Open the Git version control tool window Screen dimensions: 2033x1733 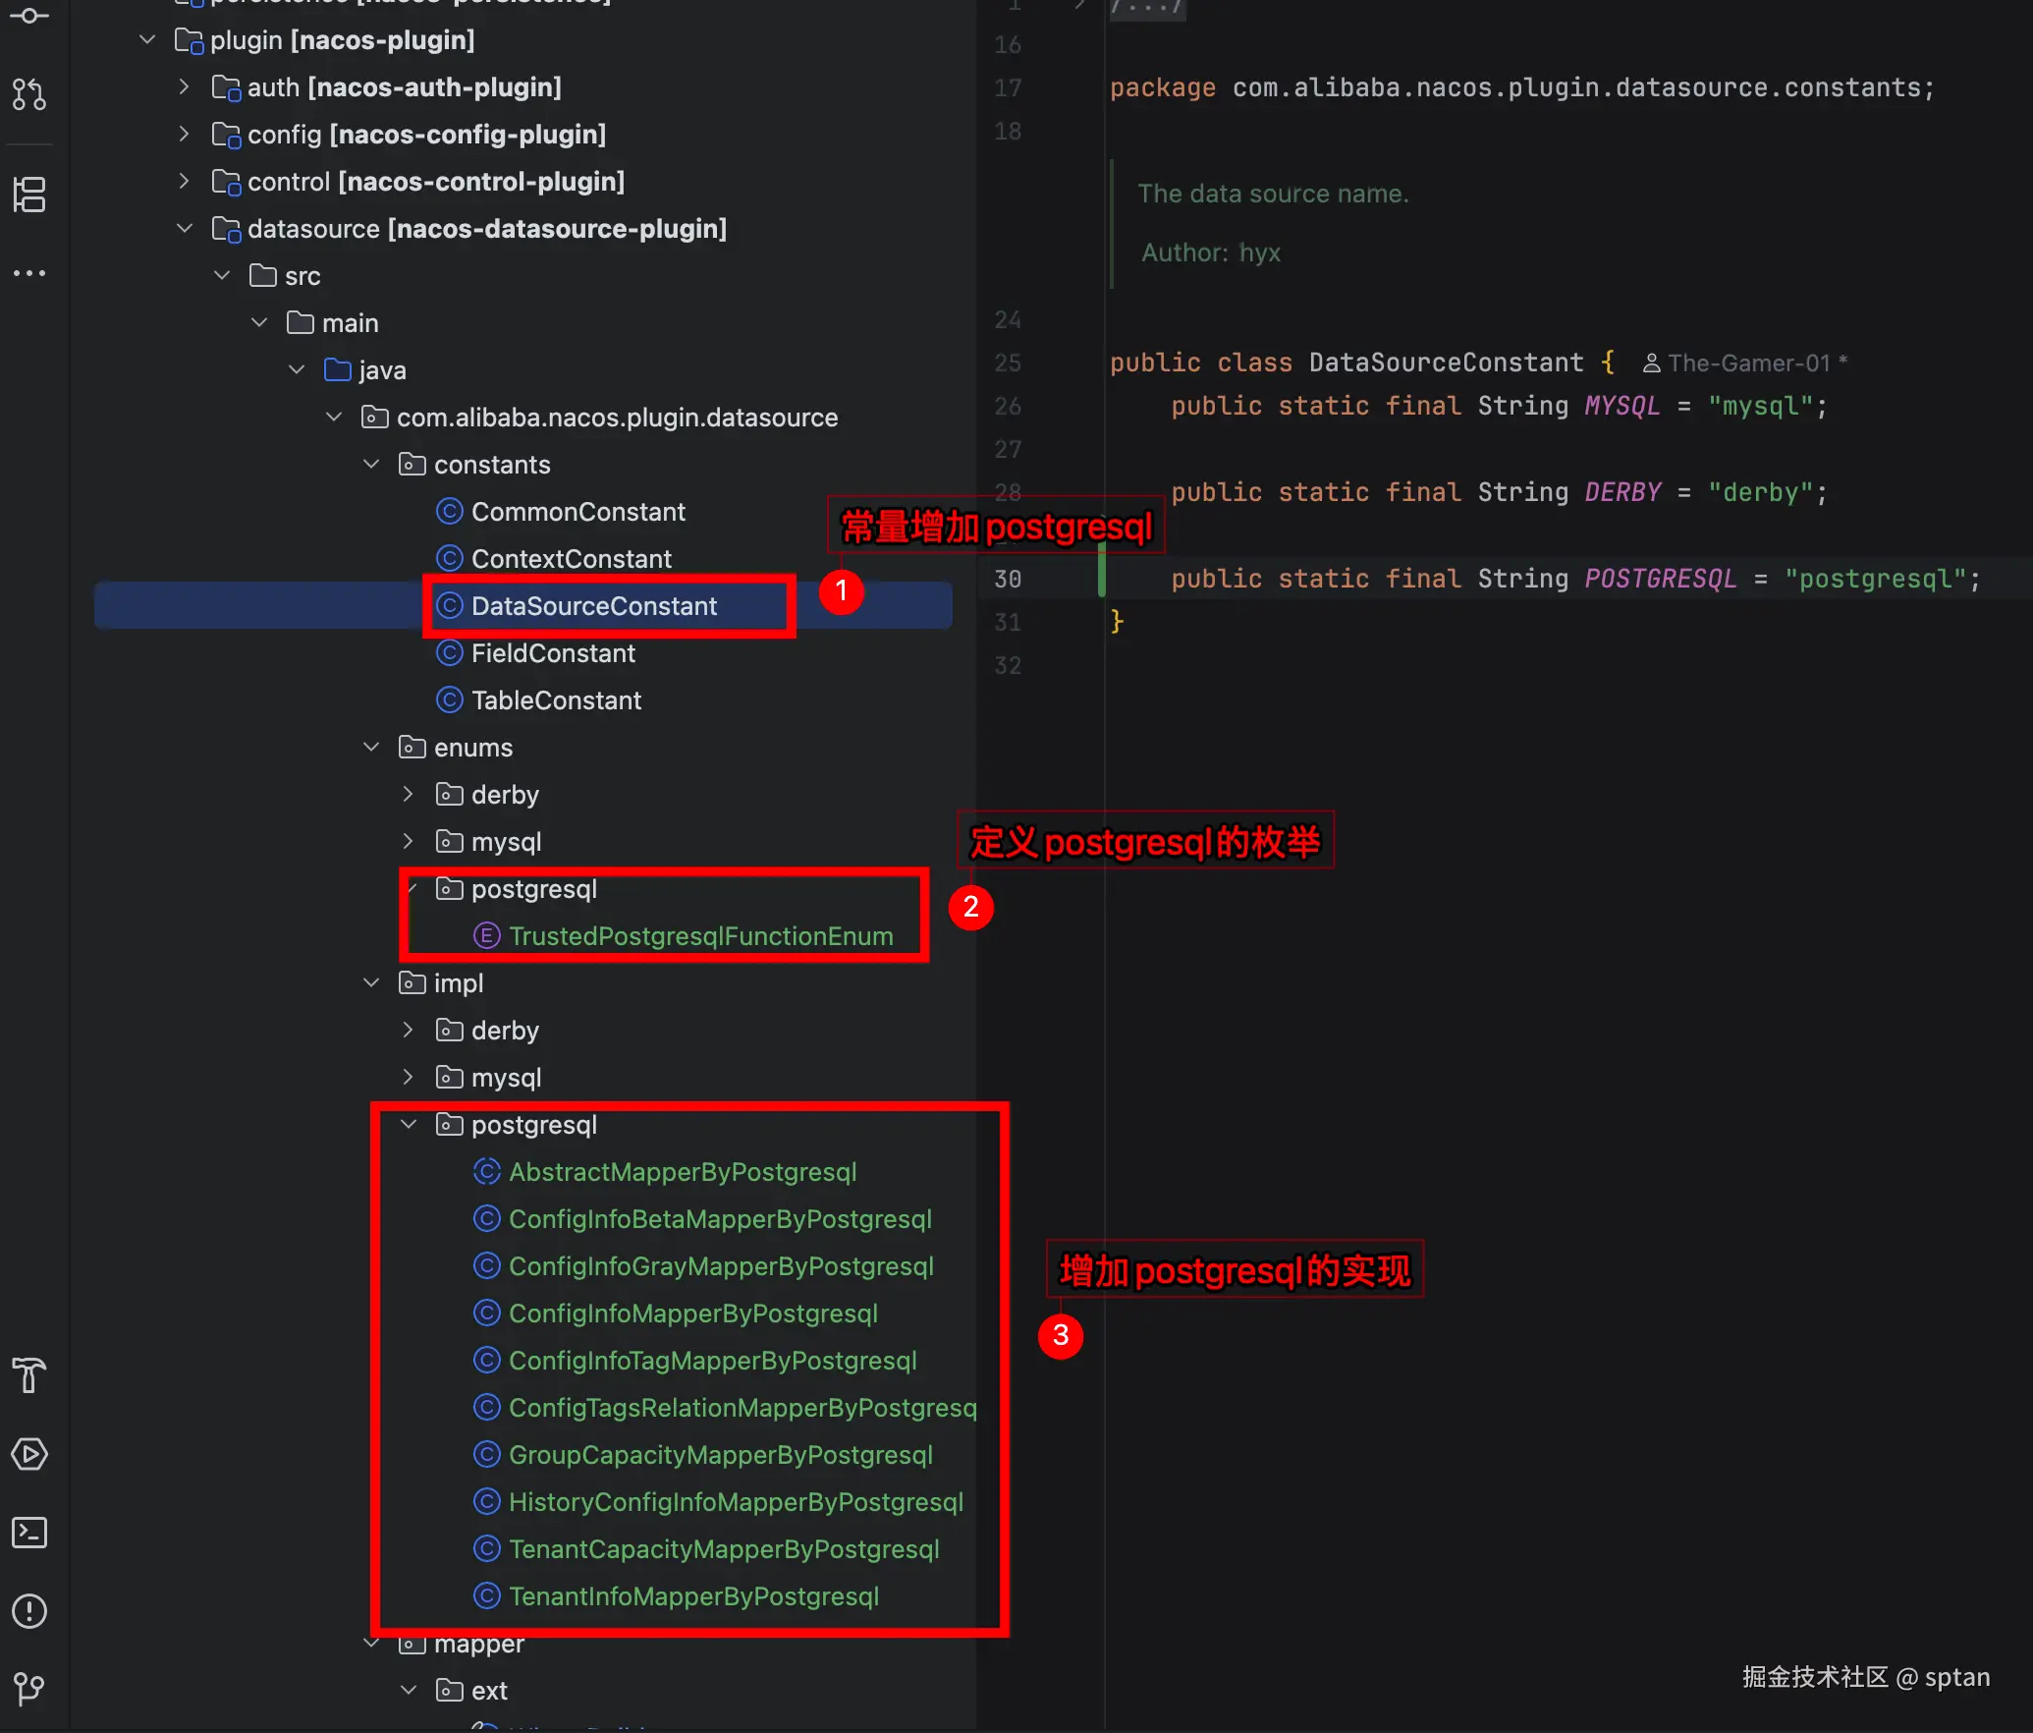29,1688
